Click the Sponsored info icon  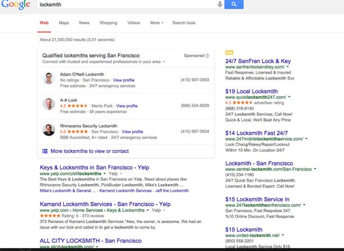coord(207,56)
